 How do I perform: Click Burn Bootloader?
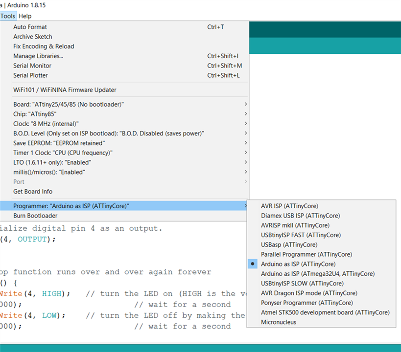pyautogui.click(x=35, y=216)
